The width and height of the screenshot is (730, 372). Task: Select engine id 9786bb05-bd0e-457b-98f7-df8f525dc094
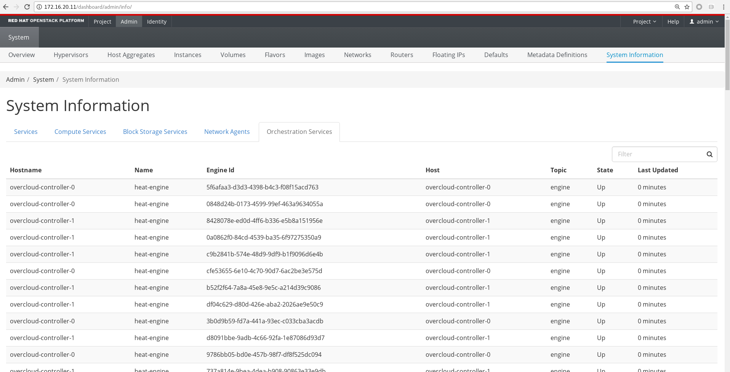tap(264, 355)
